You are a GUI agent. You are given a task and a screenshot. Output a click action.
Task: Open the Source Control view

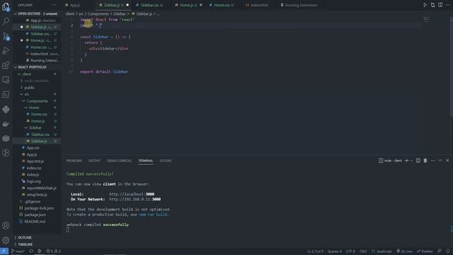tap(6, 36)
